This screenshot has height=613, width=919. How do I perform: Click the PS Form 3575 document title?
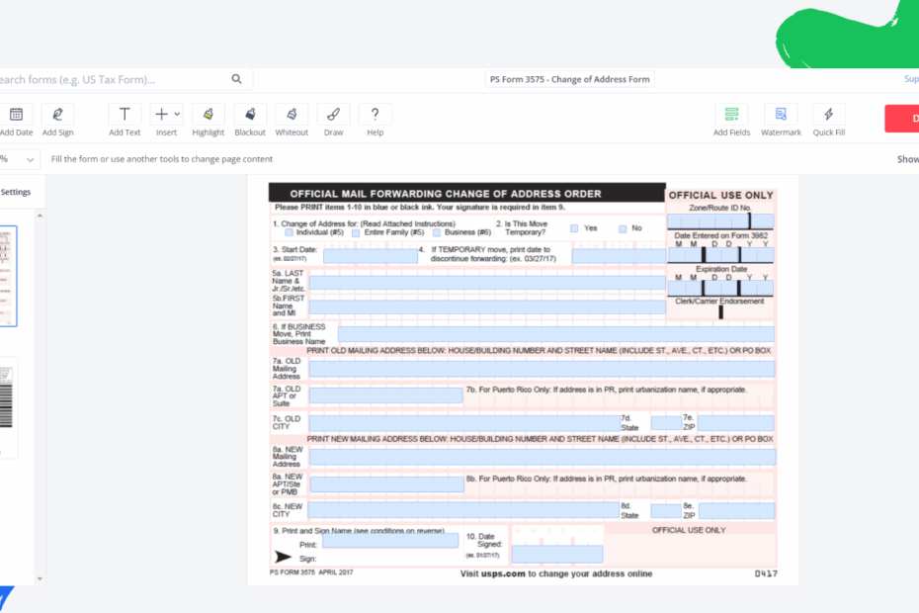(x=570, y=78)
